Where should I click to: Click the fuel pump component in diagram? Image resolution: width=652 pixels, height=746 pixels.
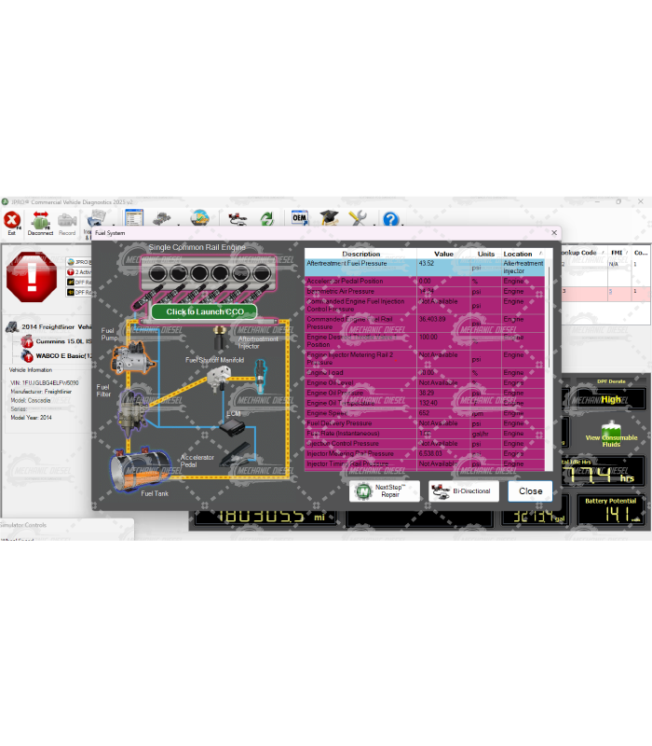[129, 356]
